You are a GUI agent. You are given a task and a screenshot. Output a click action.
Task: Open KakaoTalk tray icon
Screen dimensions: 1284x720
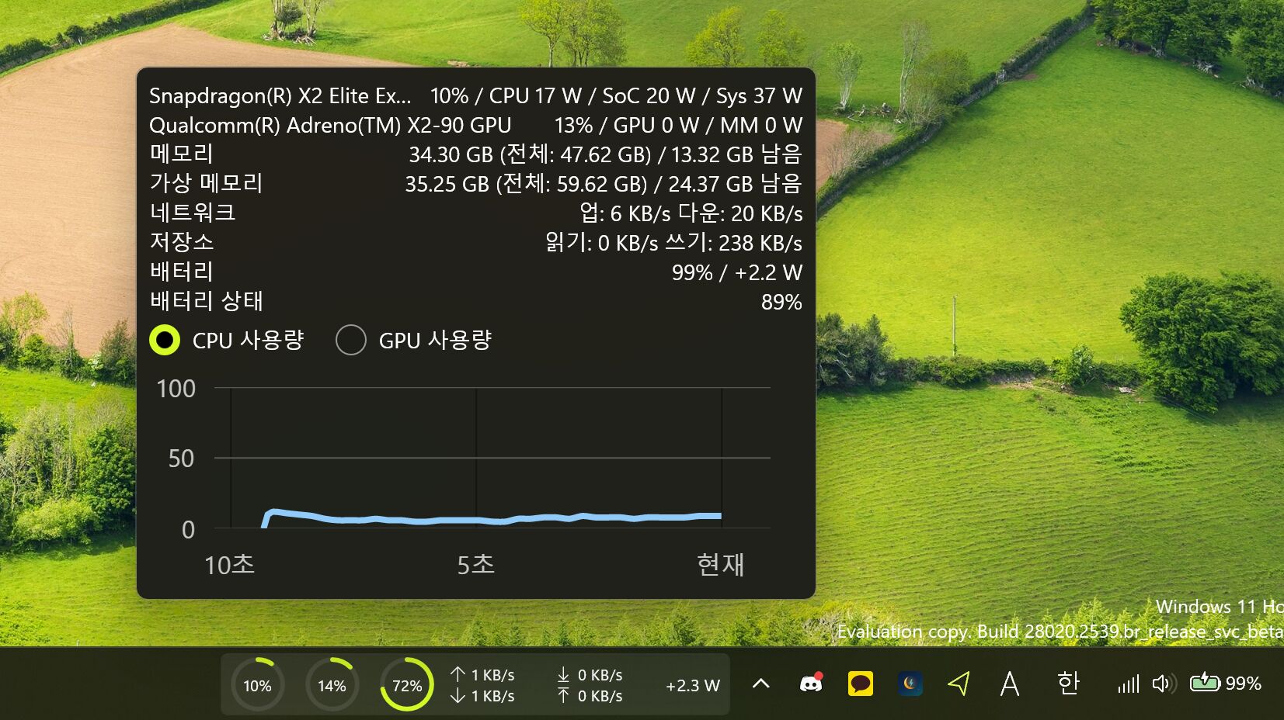[x=861, y=684]
